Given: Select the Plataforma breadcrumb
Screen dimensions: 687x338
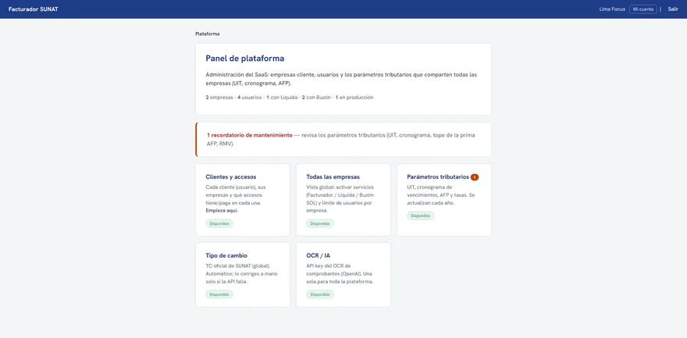Looking at the screenshot, I should [208, 34].
